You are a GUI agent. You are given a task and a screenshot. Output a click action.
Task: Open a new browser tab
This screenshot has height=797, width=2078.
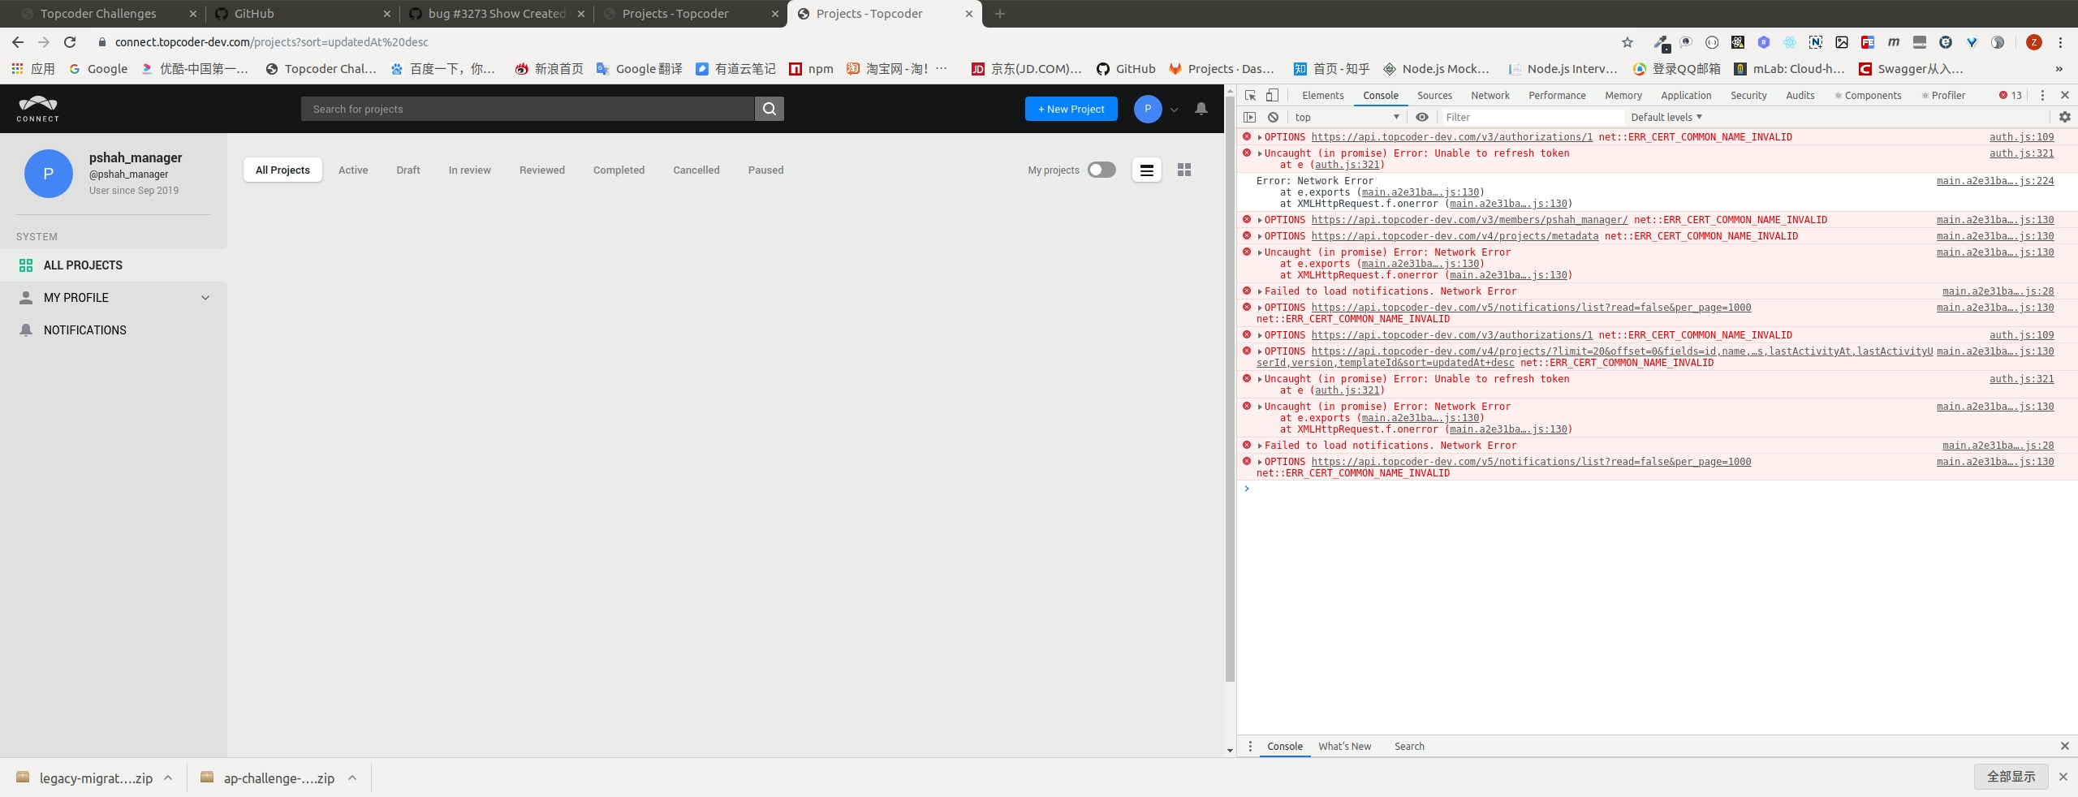[x=1000, y=14]
